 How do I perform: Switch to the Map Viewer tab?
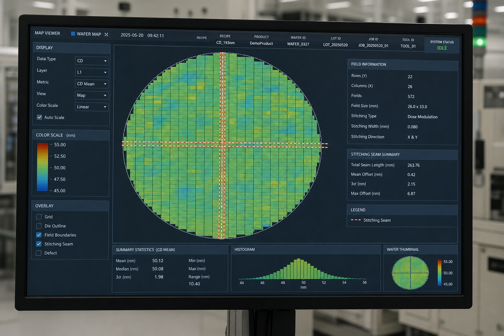click(47, 33)
